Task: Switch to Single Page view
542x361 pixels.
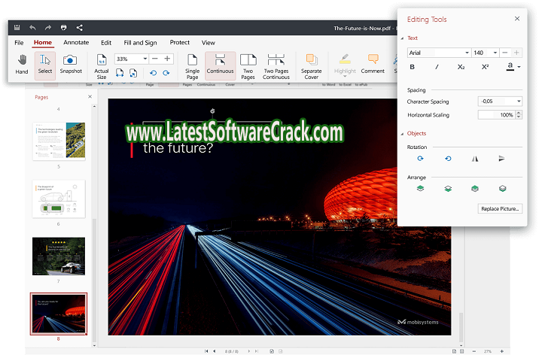Action: click(192, 66)
